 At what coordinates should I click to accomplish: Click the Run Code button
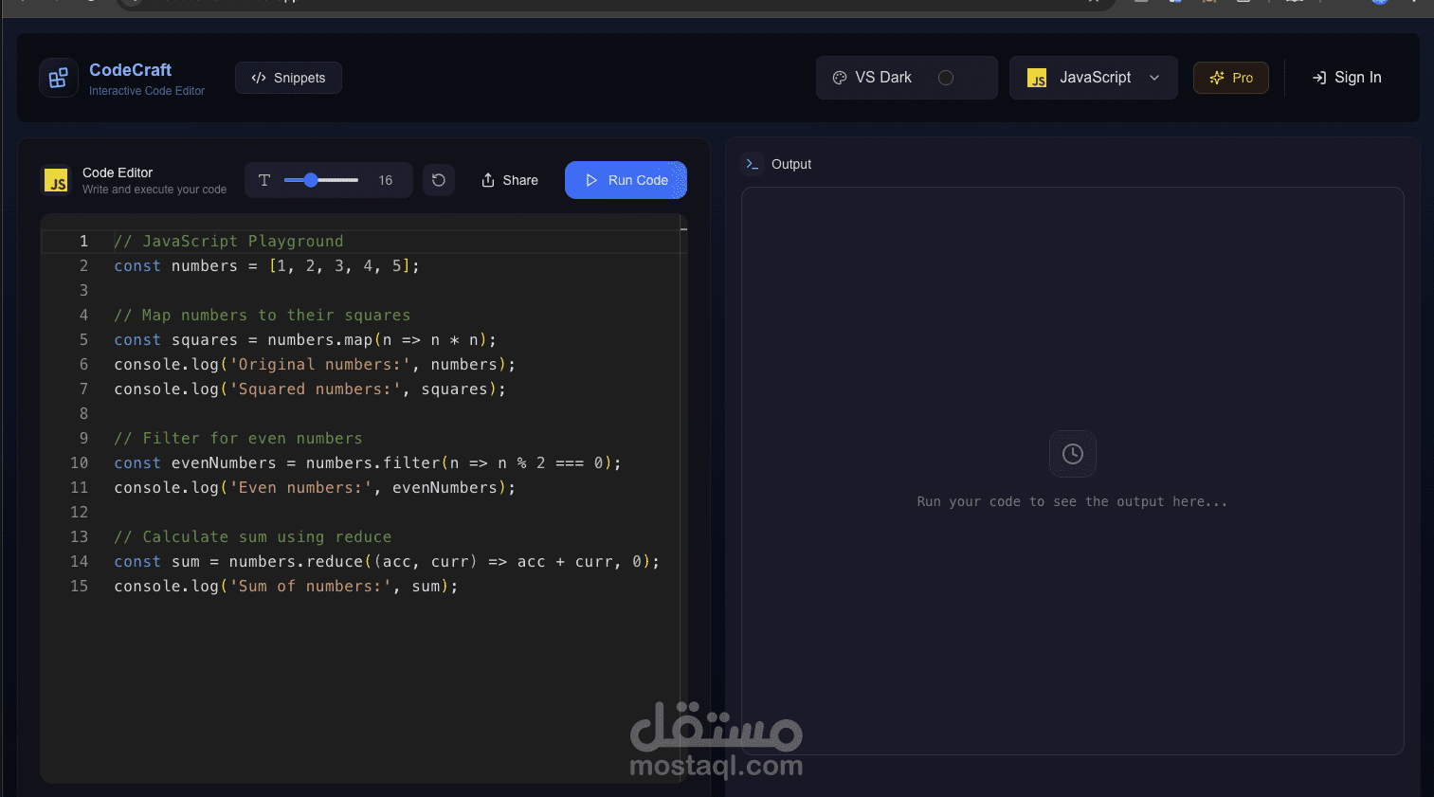pyautogui.click(x=626, y=179)
